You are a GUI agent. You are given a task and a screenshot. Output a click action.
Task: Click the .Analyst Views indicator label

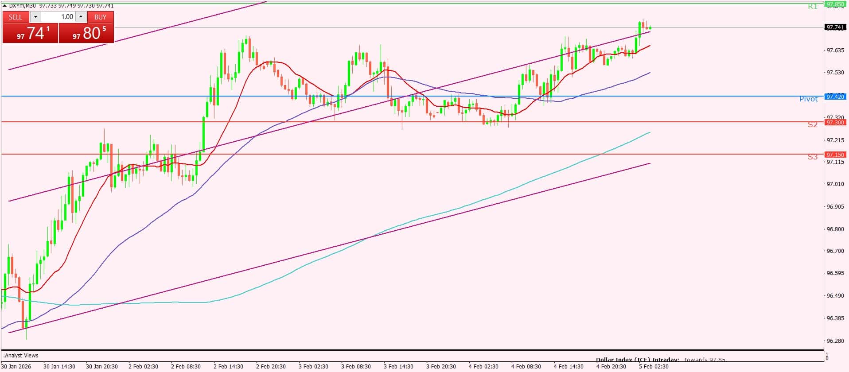[x=21, y=355]
